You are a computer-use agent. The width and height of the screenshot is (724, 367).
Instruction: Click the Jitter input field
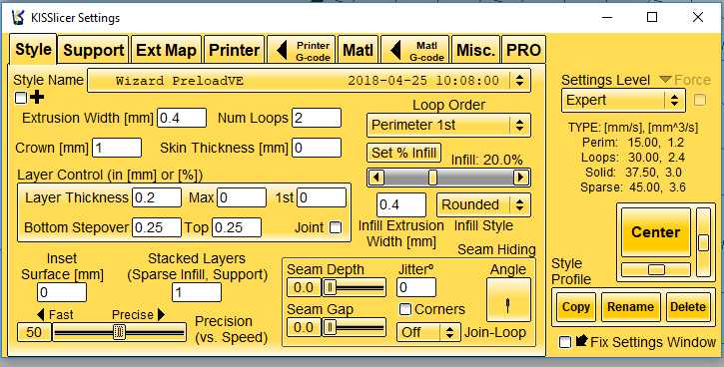[416, 287]
